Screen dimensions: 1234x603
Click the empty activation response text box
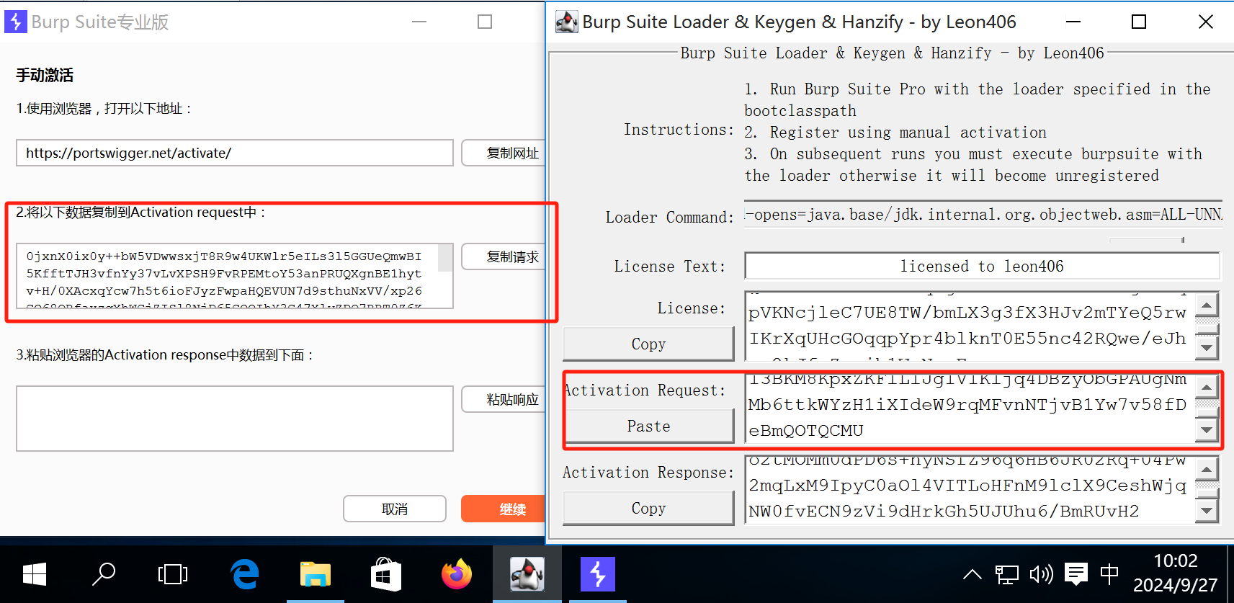pos(235,419)
